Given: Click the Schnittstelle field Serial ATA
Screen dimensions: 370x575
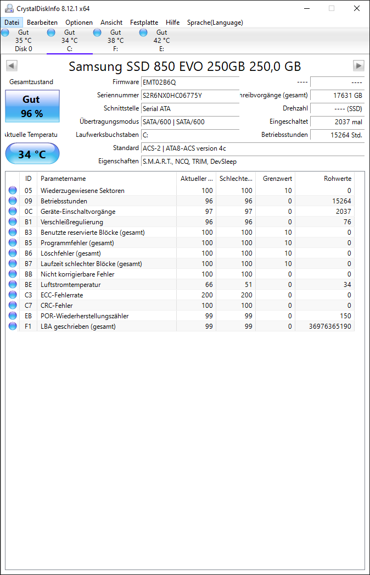Looking at the screenshot, I should tap(190, 108).
